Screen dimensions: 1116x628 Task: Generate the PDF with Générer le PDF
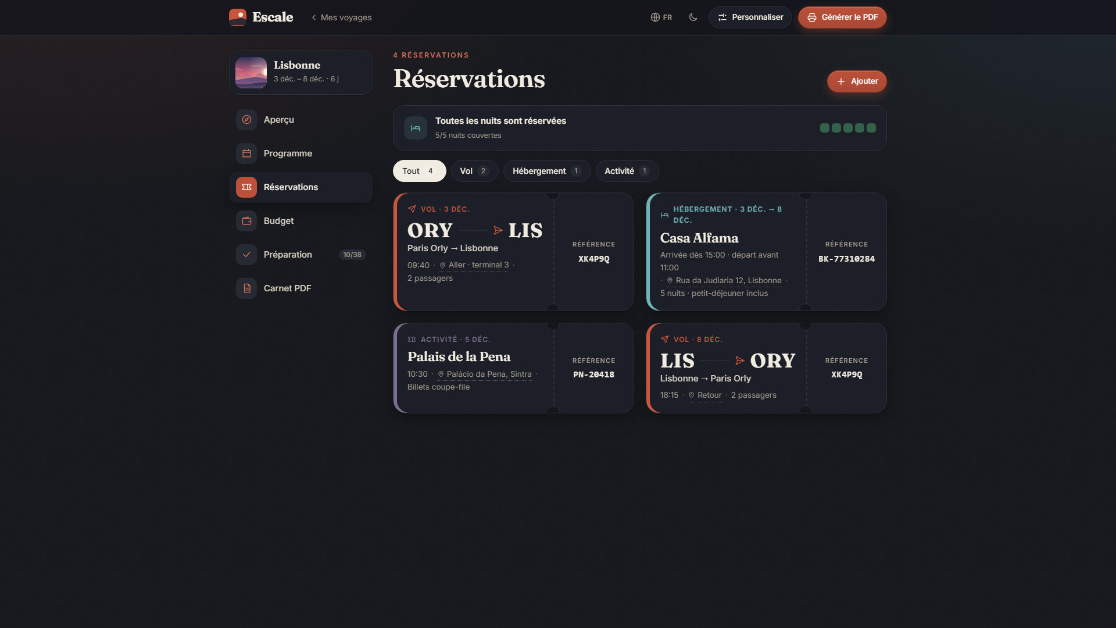pos(842,17)
